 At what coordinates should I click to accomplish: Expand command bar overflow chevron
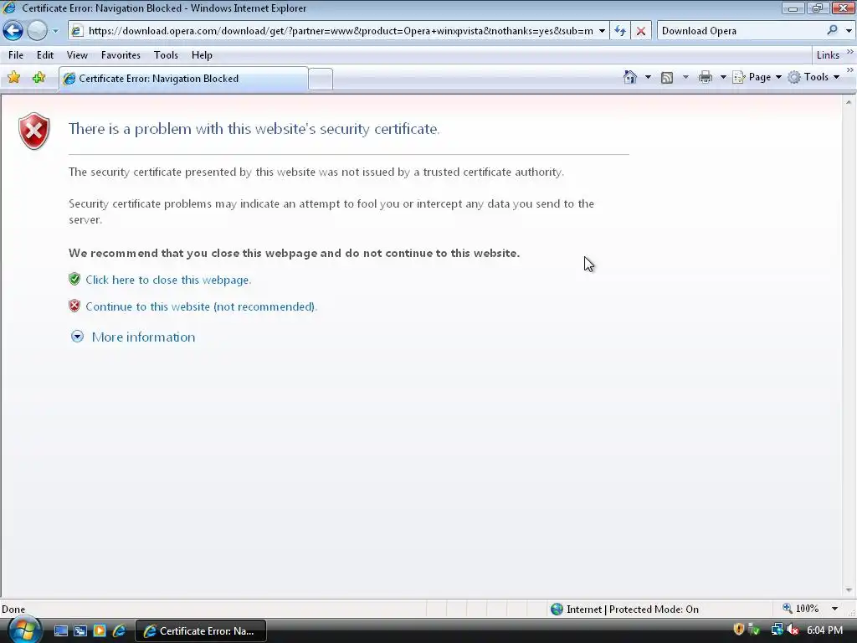coord(850,70)
